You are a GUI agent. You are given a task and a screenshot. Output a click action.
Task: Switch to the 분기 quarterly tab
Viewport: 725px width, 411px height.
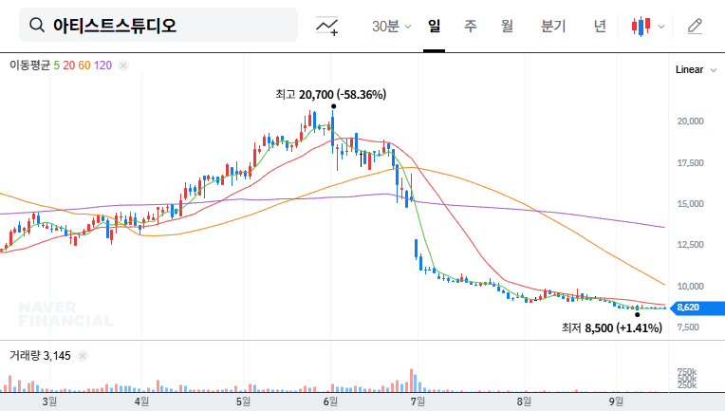click(553, 26)
